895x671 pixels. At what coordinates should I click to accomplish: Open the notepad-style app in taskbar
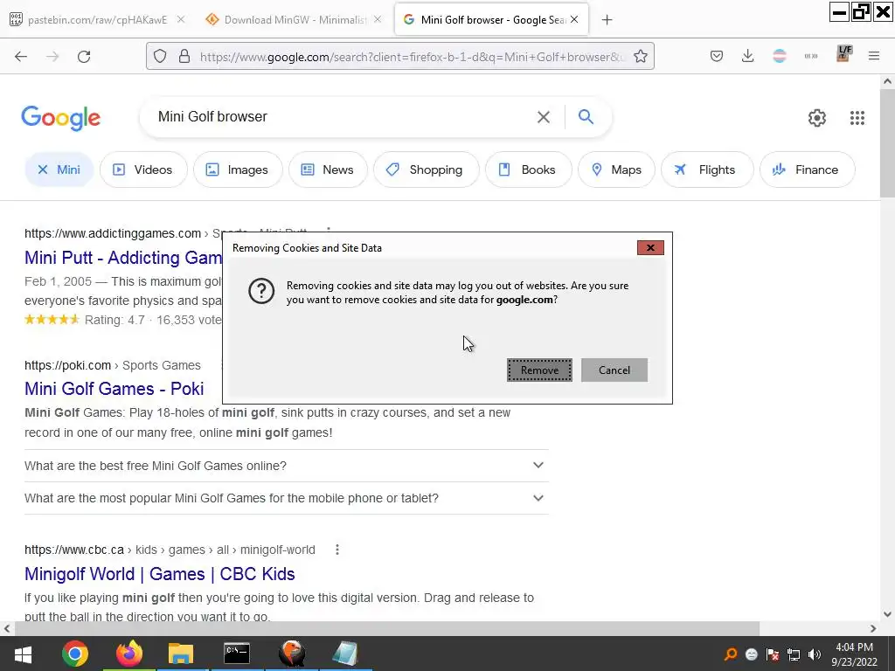click(344, 654)
